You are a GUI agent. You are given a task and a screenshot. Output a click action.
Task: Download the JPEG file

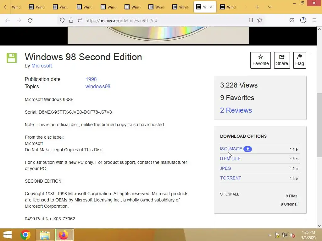pyautogui.click(x=225, y=168)
